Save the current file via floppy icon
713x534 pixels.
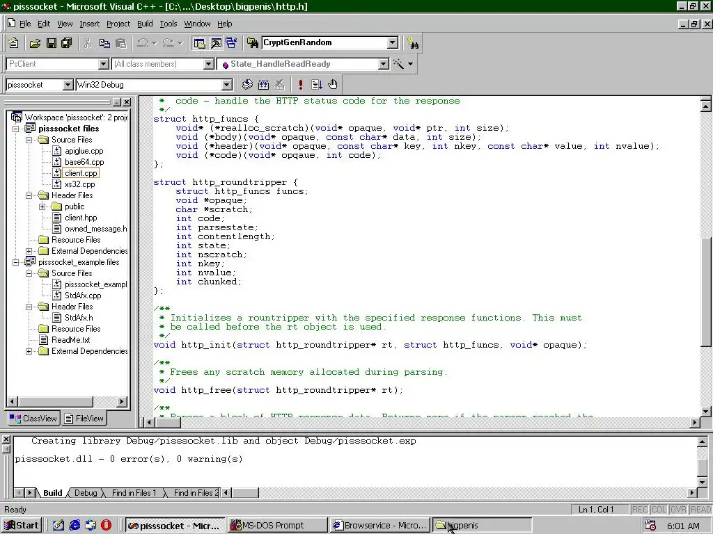click(52, 43)
